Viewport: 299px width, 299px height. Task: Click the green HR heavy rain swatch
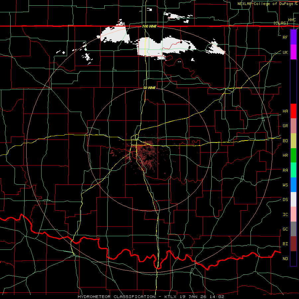(x=293, y=155)
